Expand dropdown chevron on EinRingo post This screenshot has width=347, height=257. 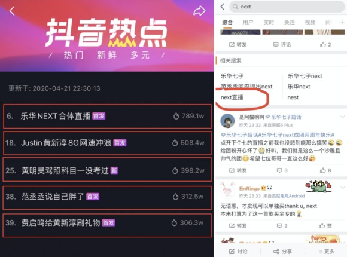pos(342,188)
